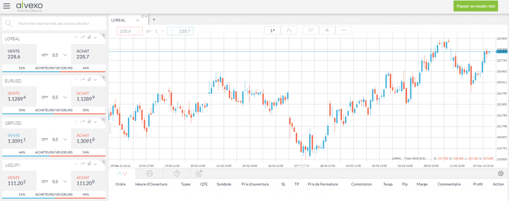509x201 pixels.
Task: Change the chart type with the candlestick icon
Action: (289, 30)
